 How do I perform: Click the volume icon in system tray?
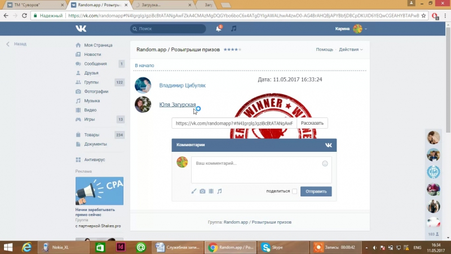click(x=374, y=248)
